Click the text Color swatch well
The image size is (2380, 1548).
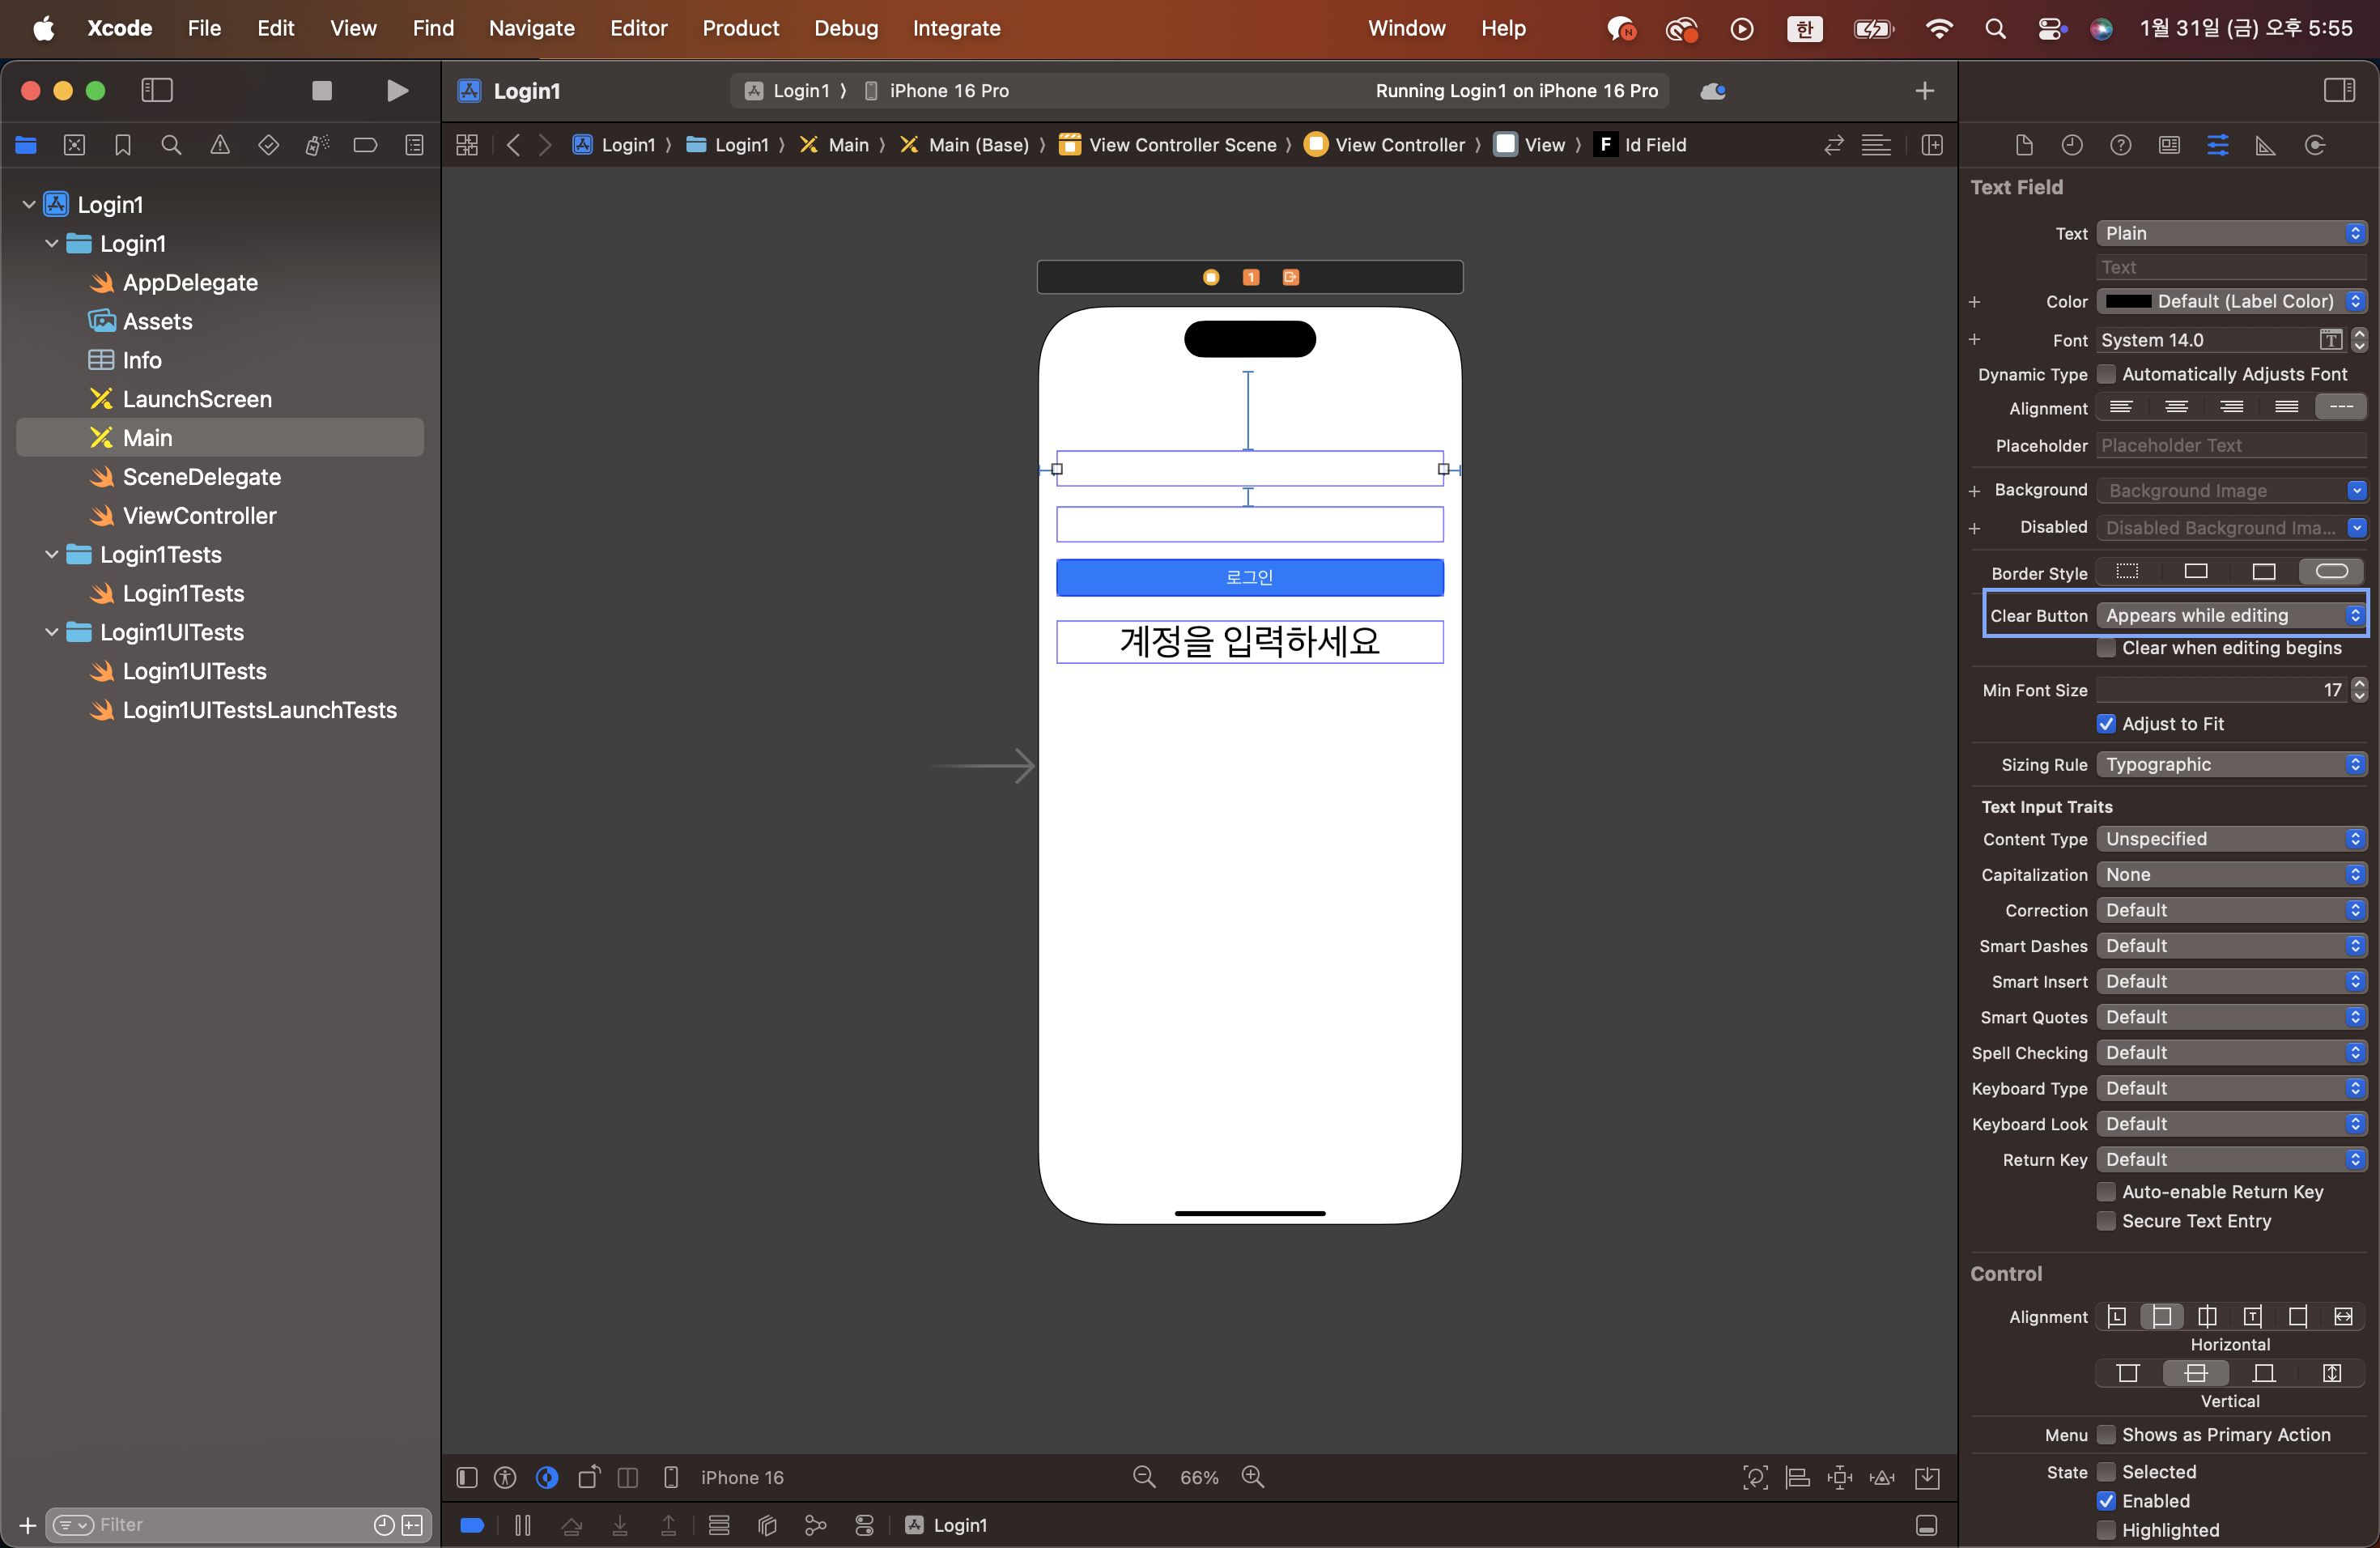click(2128, 301)
